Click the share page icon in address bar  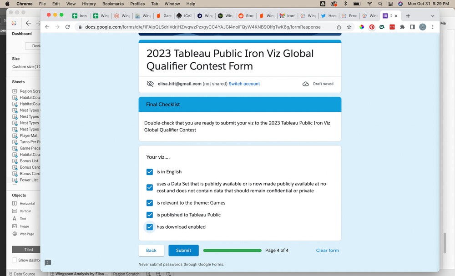tap(339, 27)
